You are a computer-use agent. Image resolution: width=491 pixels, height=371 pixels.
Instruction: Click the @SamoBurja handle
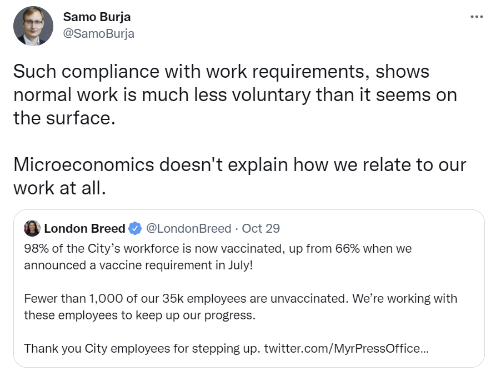(99, 33)
